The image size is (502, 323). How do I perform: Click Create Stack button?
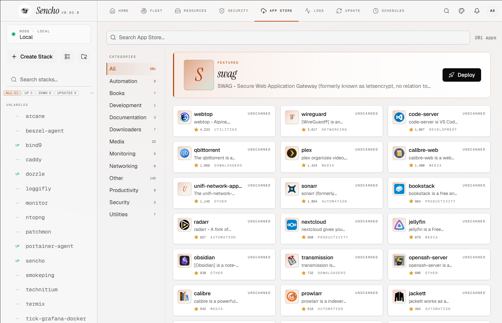[x=32, y=57]
